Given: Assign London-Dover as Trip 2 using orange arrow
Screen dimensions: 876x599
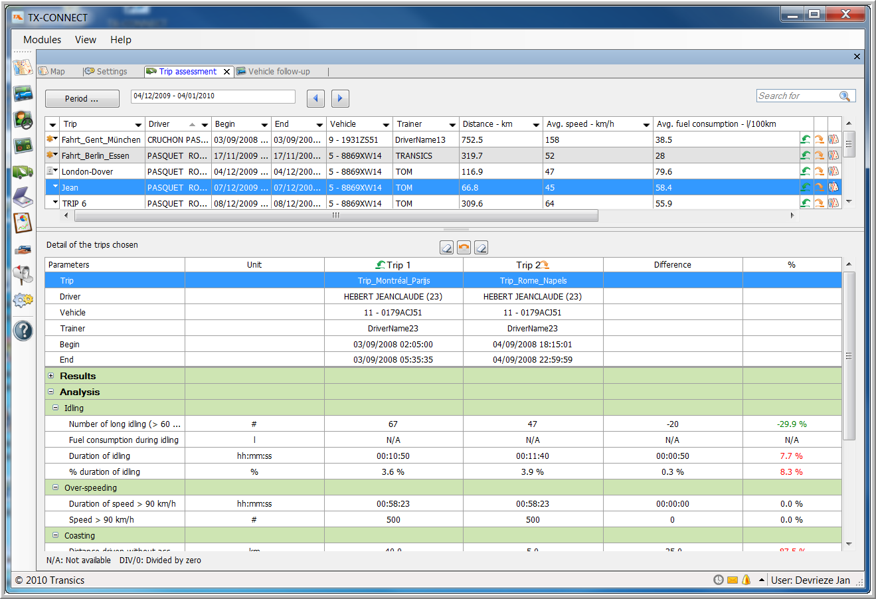Looking at the screenshot, I should (819, 171).
